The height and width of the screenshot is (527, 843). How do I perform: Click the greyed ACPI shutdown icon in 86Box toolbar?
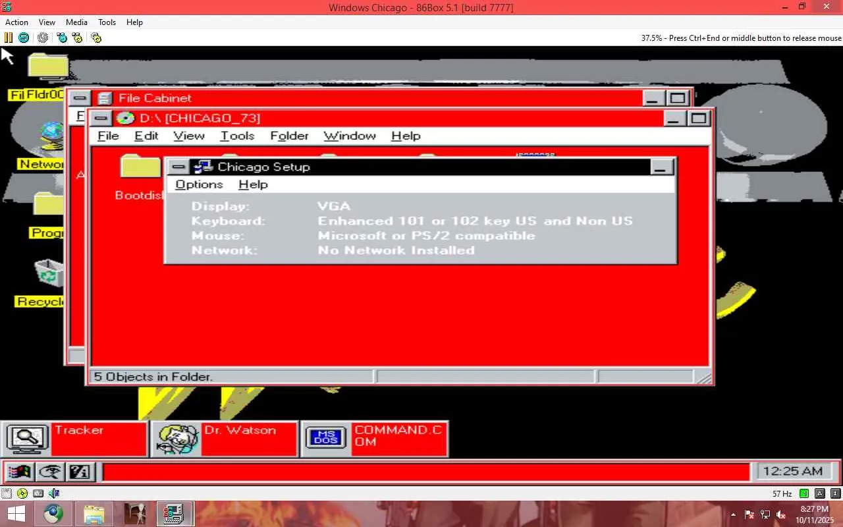tap(43, 38)
